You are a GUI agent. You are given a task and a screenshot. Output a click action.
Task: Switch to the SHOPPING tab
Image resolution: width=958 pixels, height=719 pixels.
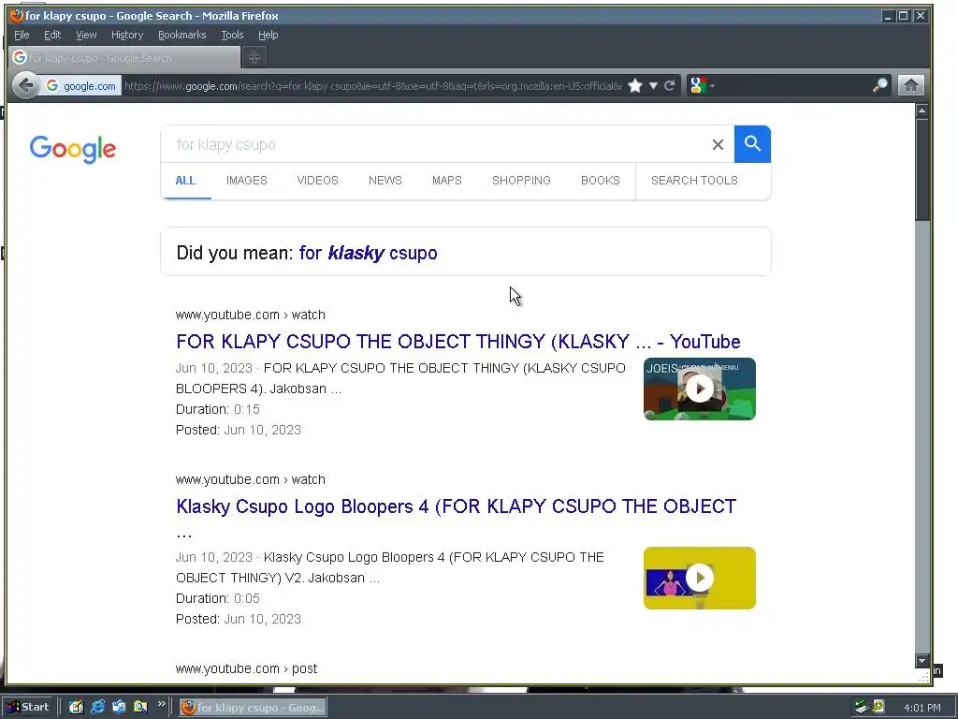tap(521, 181)
